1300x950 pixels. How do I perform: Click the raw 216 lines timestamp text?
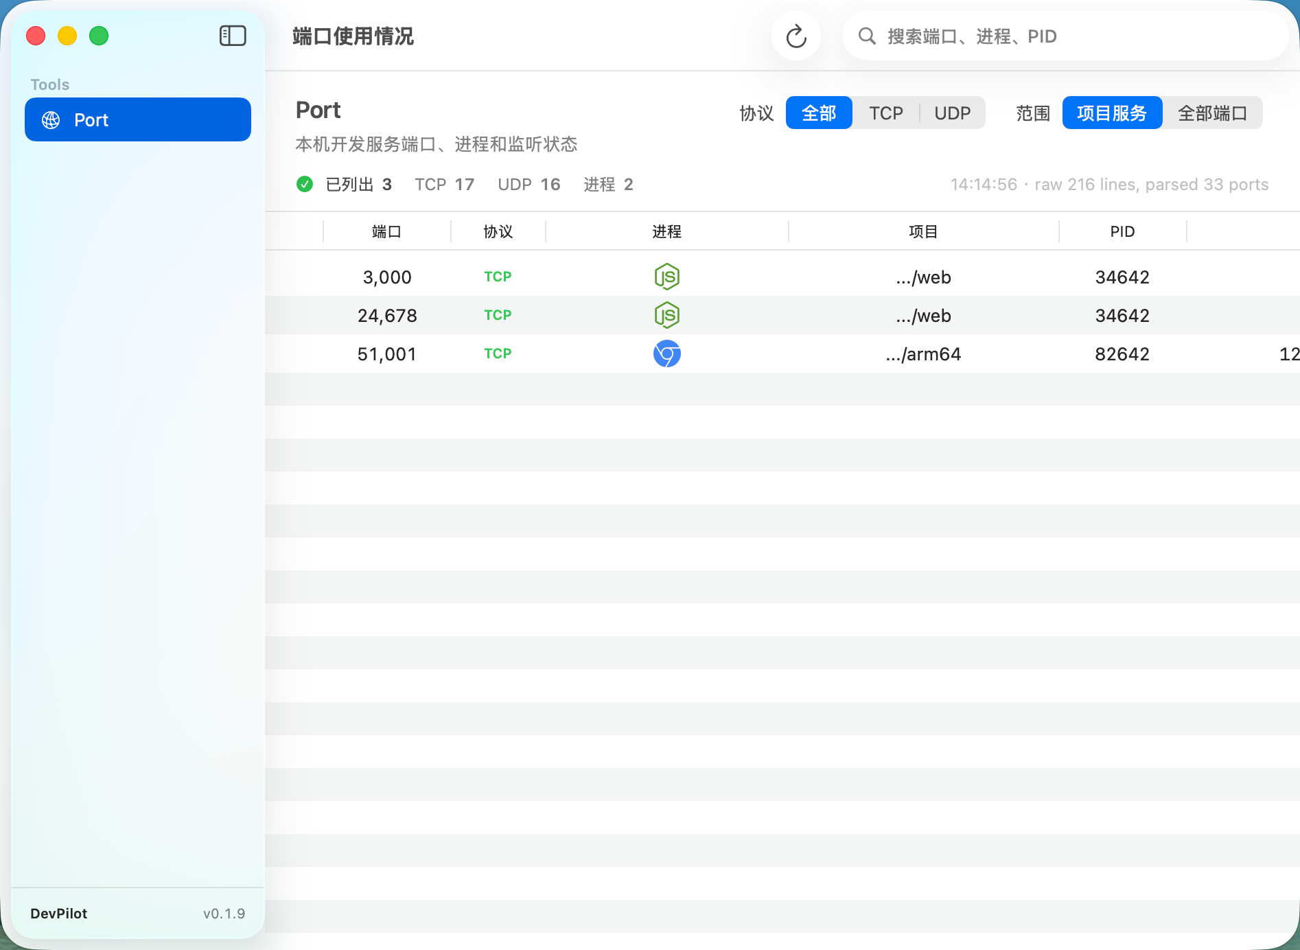[x=1109, y=184]
